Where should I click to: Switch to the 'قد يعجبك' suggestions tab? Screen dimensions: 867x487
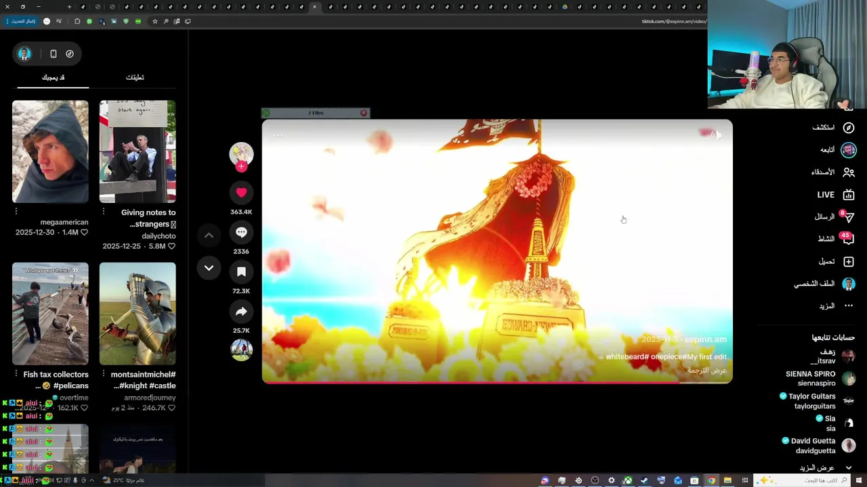(x=53, y=77)
